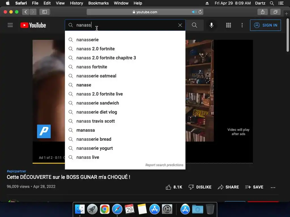Open the Window menu

pos(121,3)
